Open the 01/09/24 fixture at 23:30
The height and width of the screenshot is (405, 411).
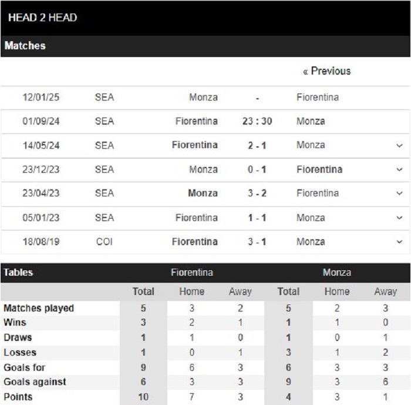click(206, 122)
